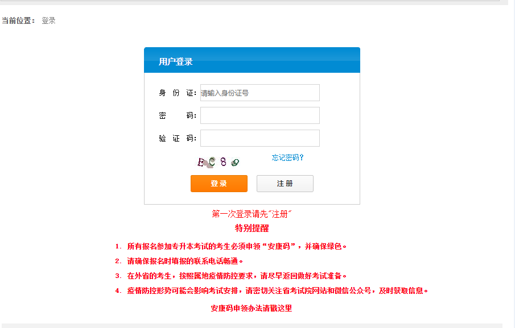This screenshot has height=328, width=515.
Task: Click the 特别提醒 heading
Action: pos(252,227)
